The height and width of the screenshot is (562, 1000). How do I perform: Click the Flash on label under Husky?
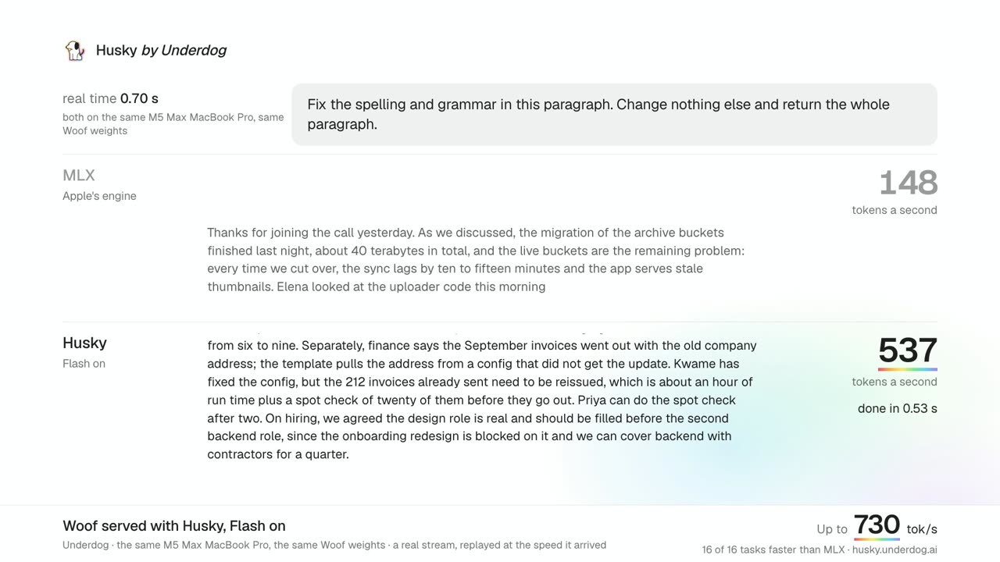coord(84,364)
